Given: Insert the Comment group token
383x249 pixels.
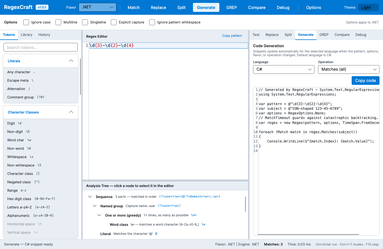Looking at the screenshot, I should (41, 97).
